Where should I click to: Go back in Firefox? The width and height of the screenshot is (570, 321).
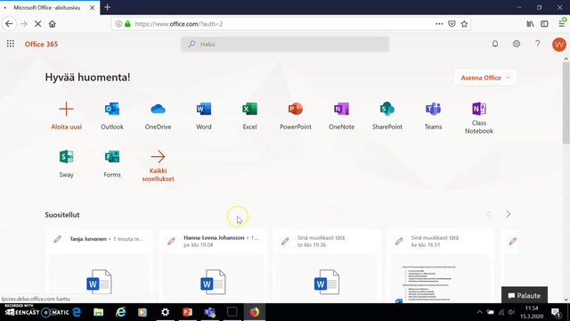[x=9, y=24]
